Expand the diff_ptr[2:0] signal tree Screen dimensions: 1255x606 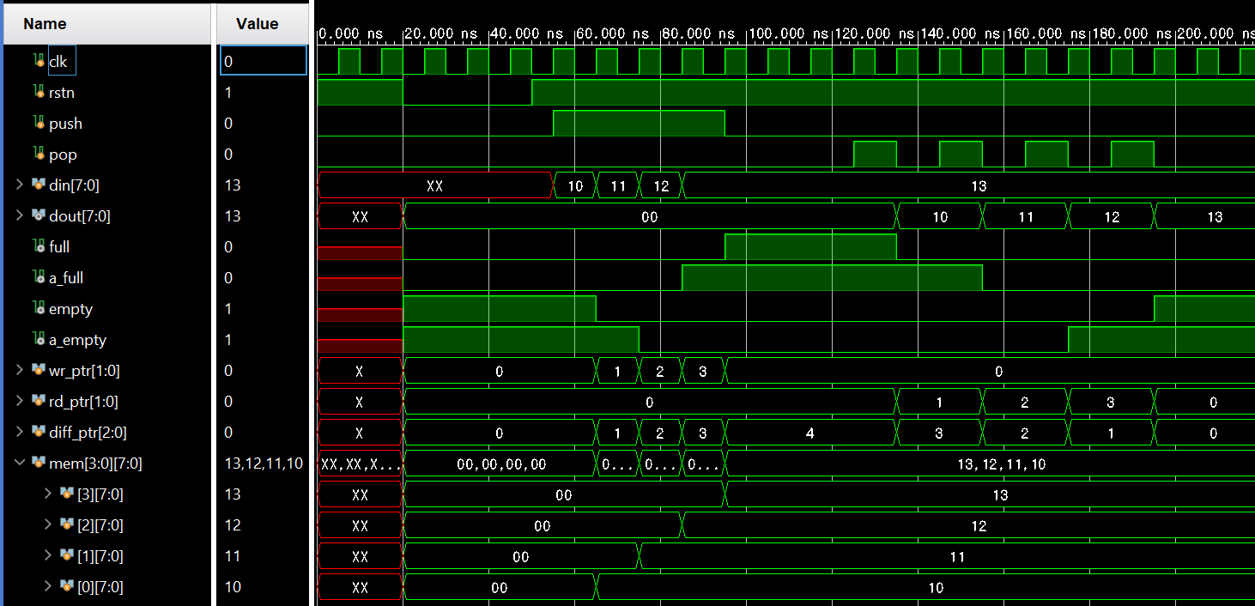pyautogui.click(x=19, y=433)
